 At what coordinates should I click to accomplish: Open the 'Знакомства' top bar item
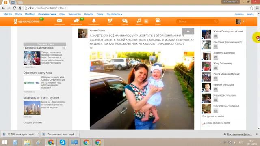75,14
